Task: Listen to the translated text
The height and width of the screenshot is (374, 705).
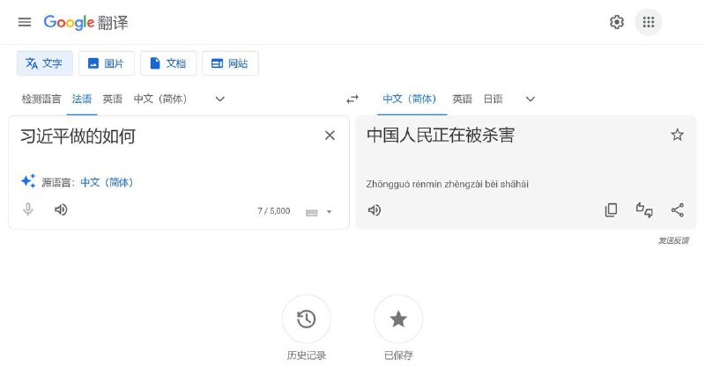Action: coord(375,210)
